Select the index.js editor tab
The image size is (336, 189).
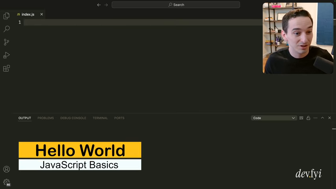28,15
